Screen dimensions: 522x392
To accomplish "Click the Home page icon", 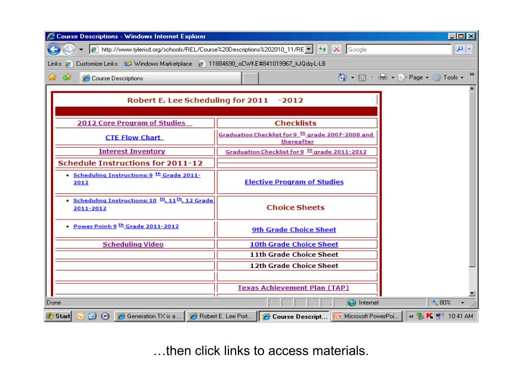I will pyautogui.click(x=342, y=78).
